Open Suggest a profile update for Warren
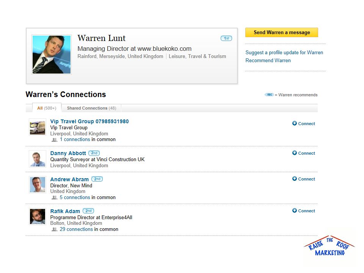The image size is (364, 273). (284, 52)
